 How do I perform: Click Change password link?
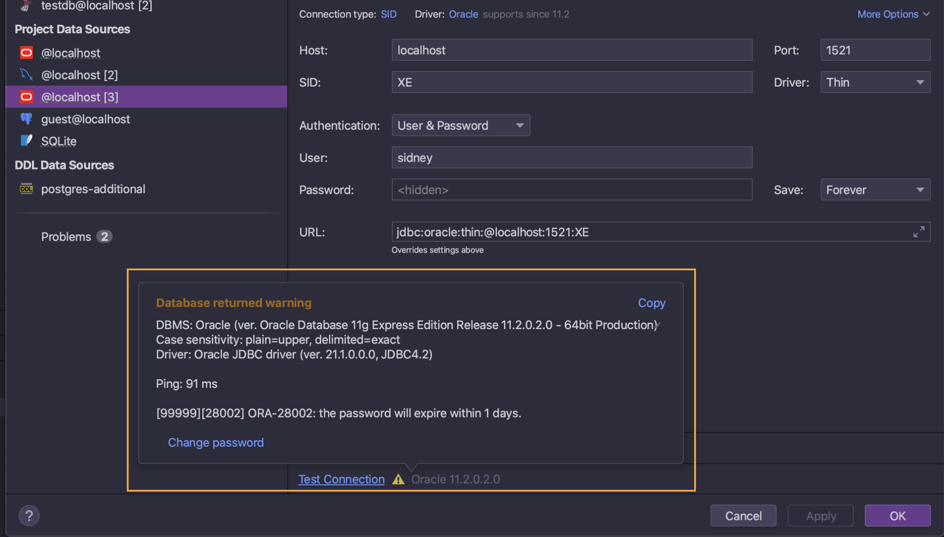pos(216,443)
